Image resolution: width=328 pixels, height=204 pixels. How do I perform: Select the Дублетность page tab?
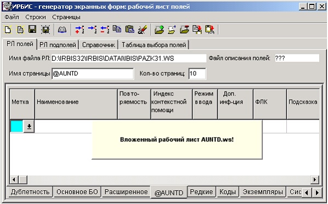click(30, 192)
